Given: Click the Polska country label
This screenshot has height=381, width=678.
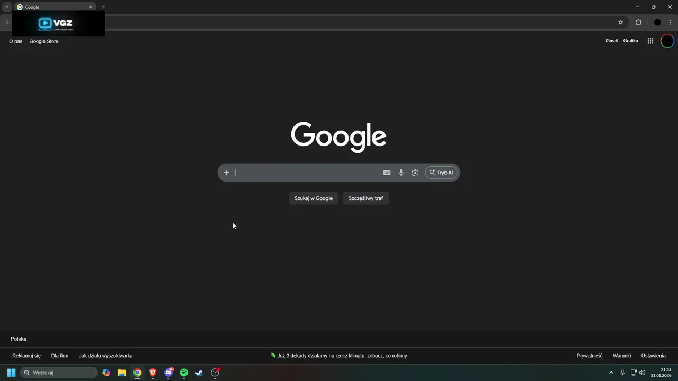Looking at the screenshot, I should pyautogui.click(x=19, y=339).
